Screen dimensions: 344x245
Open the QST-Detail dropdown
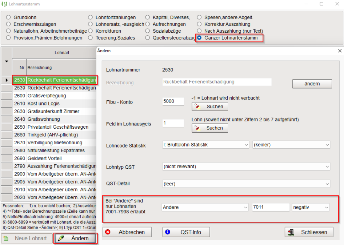click(246, 184)
